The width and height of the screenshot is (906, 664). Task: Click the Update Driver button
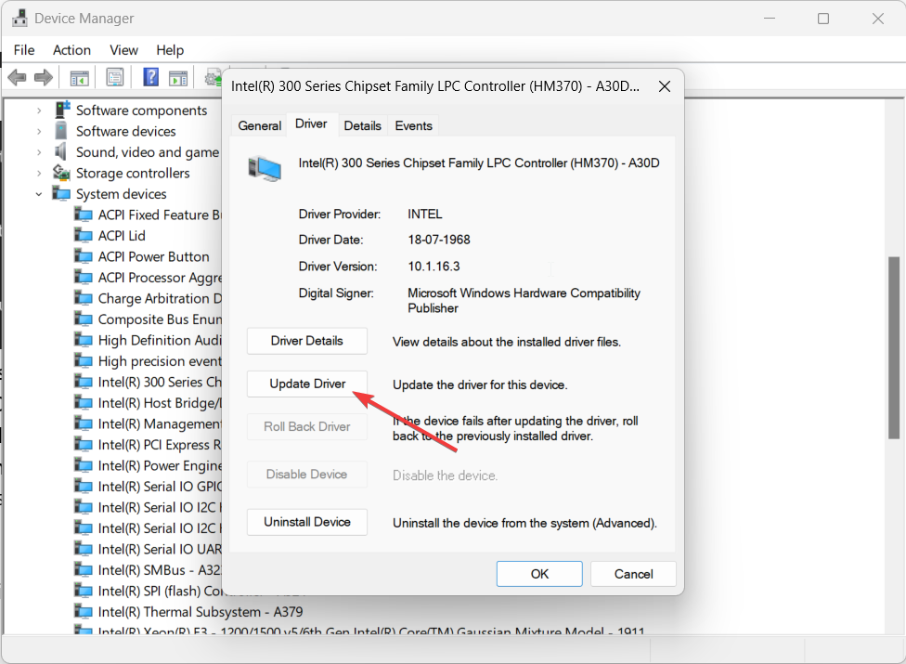pyautogui.click(x=307, y=384)
